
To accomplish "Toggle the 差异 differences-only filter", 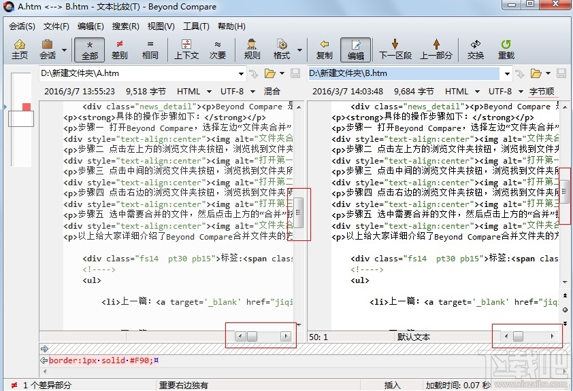I will 120,48.
